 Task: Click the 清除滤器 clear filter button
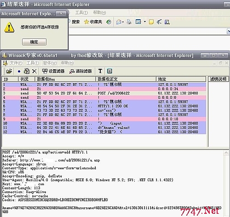(80, 71)
